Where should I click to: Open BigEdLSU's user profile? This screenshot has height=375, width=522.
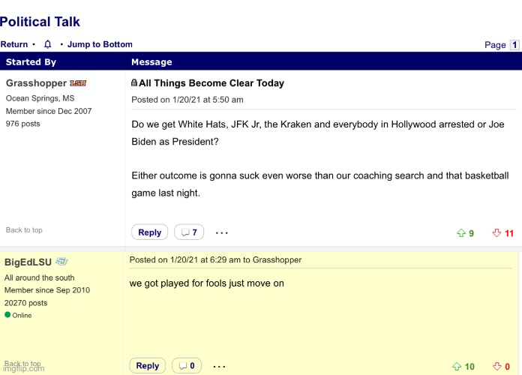28,262
